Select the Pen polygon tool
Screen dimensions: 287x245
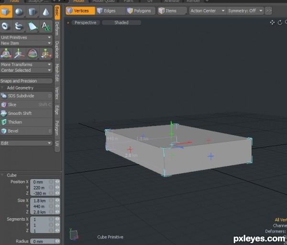click(32, 26)
